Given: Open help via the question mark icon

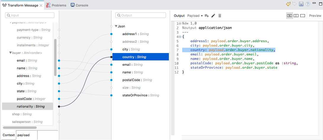Looking at the screenshot, I should pyautogui.click(x=308, y=4).
